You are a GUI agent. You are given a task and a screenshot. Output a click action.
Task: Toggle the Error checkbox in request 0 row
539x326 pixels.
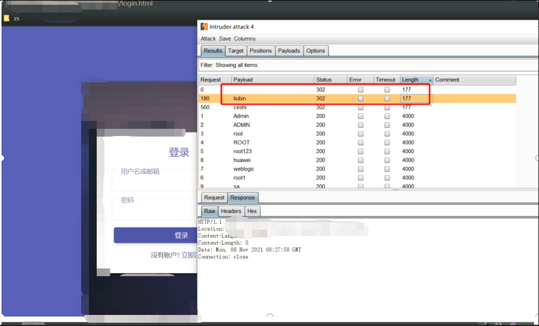pos(360,90)
